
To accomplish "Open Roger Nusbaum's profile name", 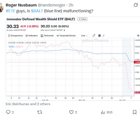I will pyautogui.click(x=21, y=5).
